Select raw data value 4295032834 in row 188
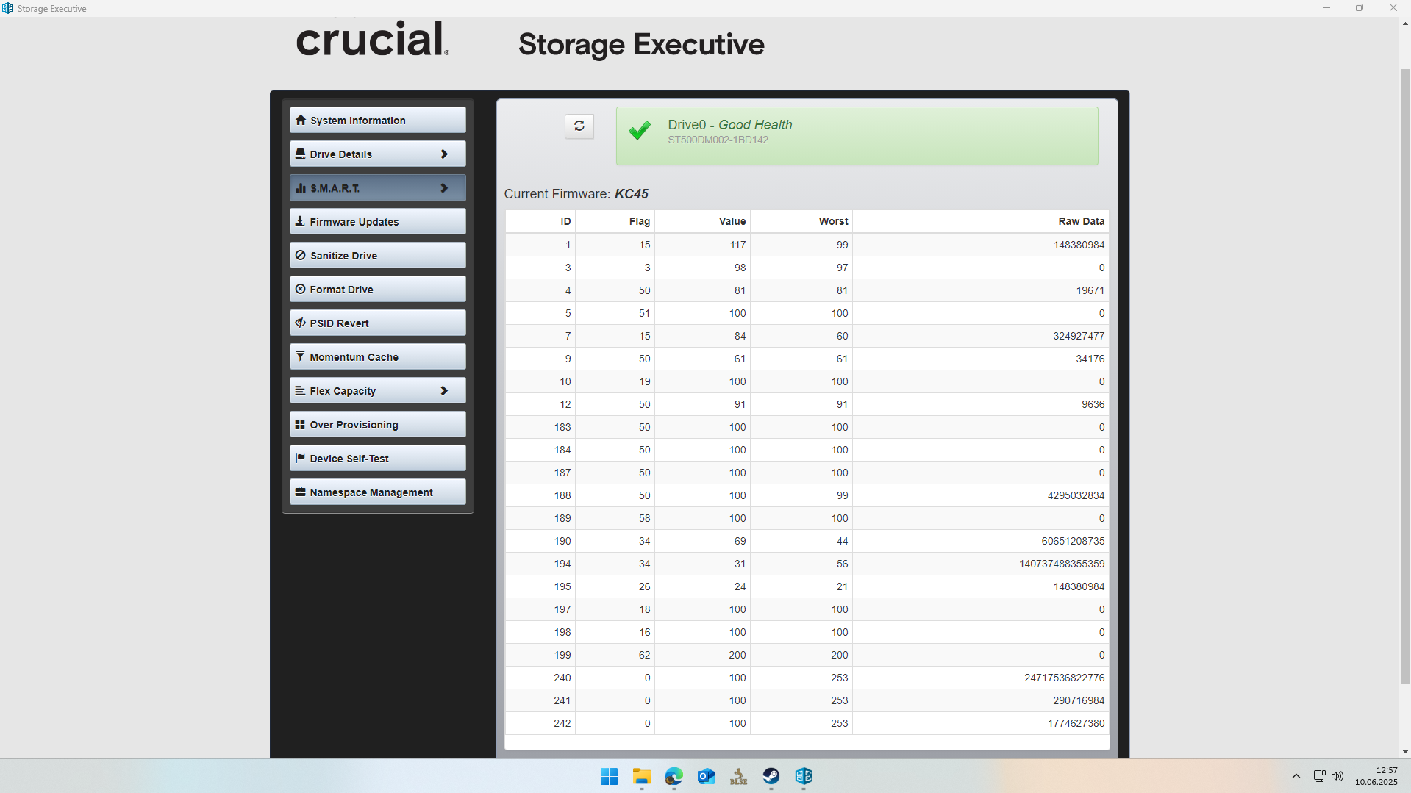 click(x=1076, y=495)
